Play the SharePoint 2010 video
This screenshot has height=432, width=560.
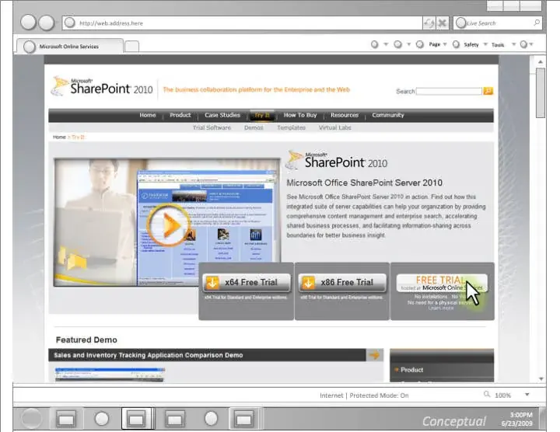(169, 225)
